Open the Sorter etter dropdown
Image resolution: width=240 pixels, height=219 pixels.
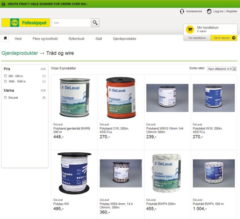[x=222, y=69]
